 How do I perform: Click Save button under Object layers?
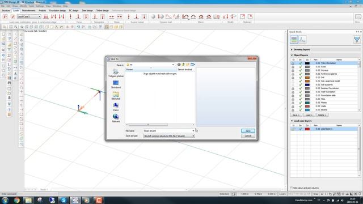[296, 115]
